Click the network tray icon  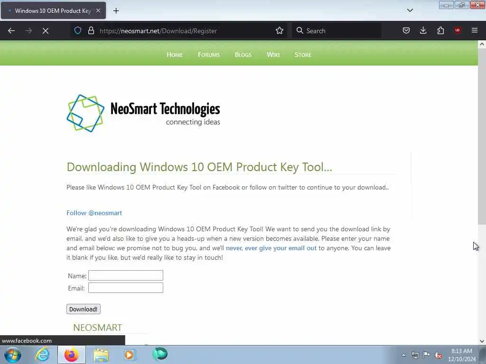pyautogui.click(x=415, y=355)
